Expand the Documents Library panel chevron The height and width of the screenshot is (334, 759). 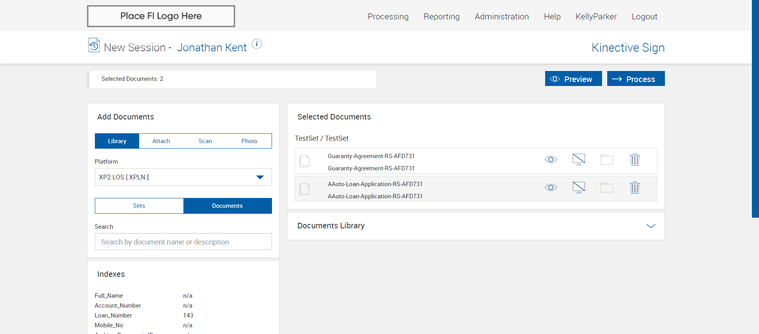(651, 226)
